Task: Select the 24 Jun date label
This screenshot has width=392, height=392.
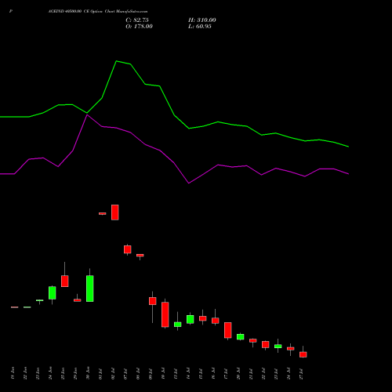Action: [50, 373]
